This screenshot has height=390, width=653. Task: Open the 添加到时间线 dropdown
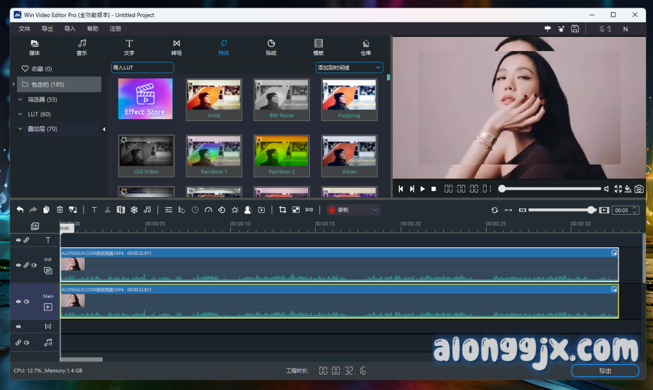tap(349, 68)
